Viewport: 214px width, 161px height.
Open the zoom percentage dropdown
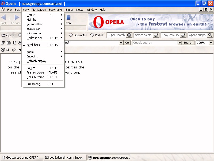point(211,43)
